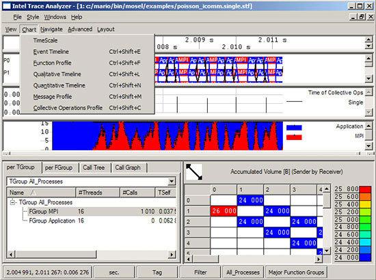The width and height of the screenshot is (376, 280).
Task: Open the View menu
Action: point(11,29)
